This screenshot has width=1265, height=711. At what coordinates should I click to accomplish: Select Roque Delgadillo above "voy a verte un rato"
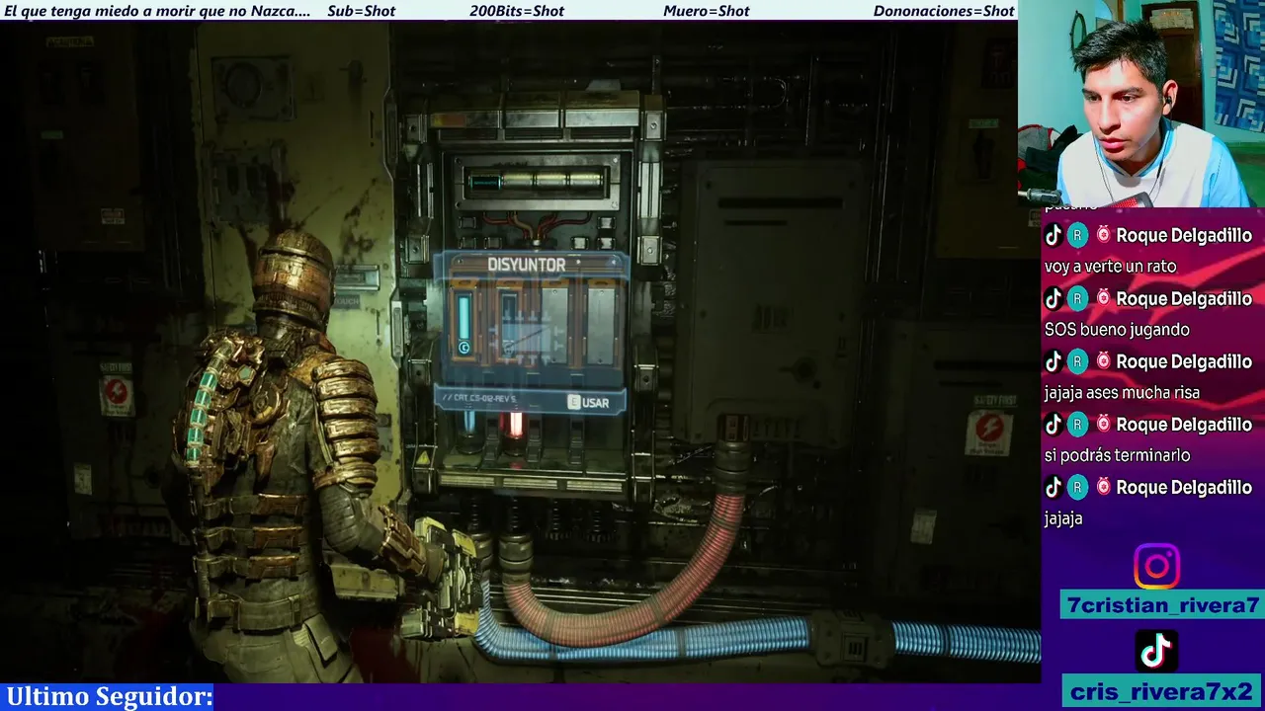click(x=1184, y=235)
